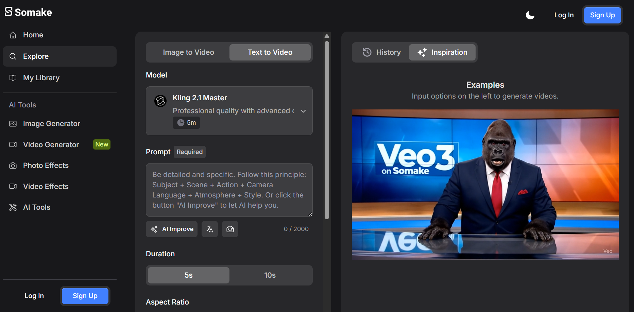Open Image Generator from the sidebar
The height and width of the screenshot is (312, 634).
(x=59, y=124)
